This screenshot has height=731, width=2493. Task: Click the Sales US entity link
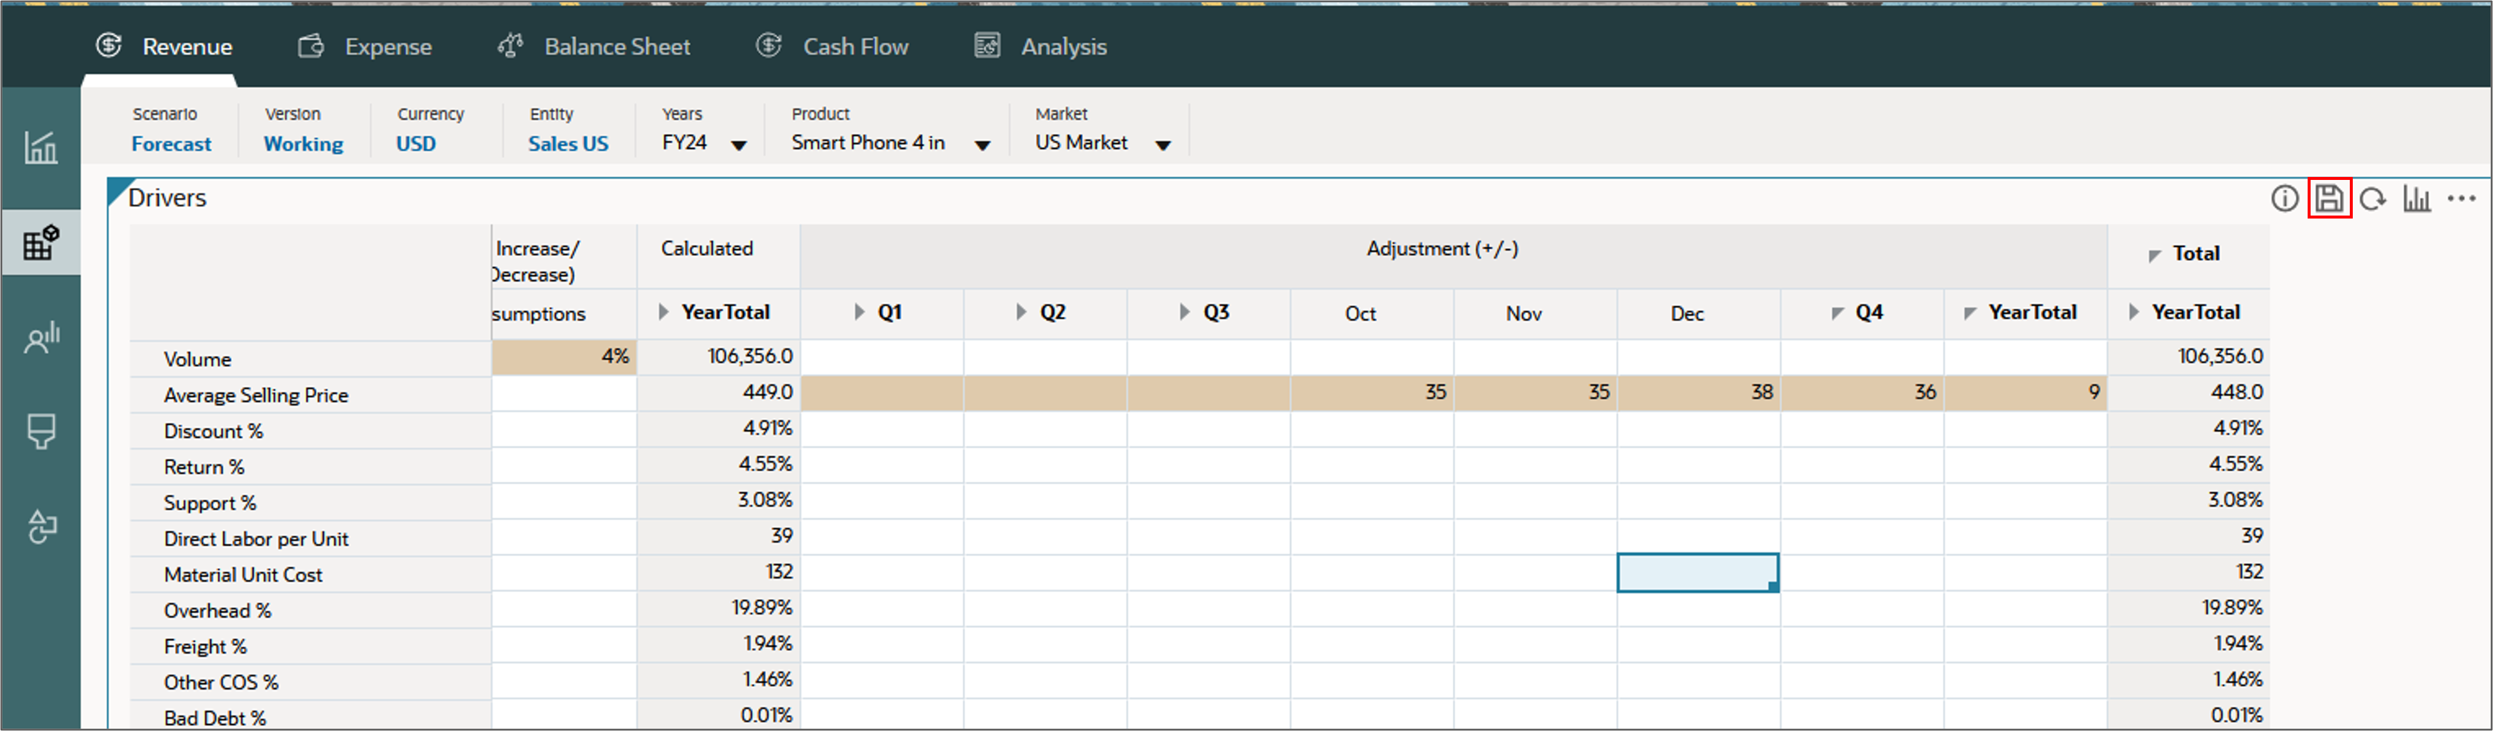568,144
